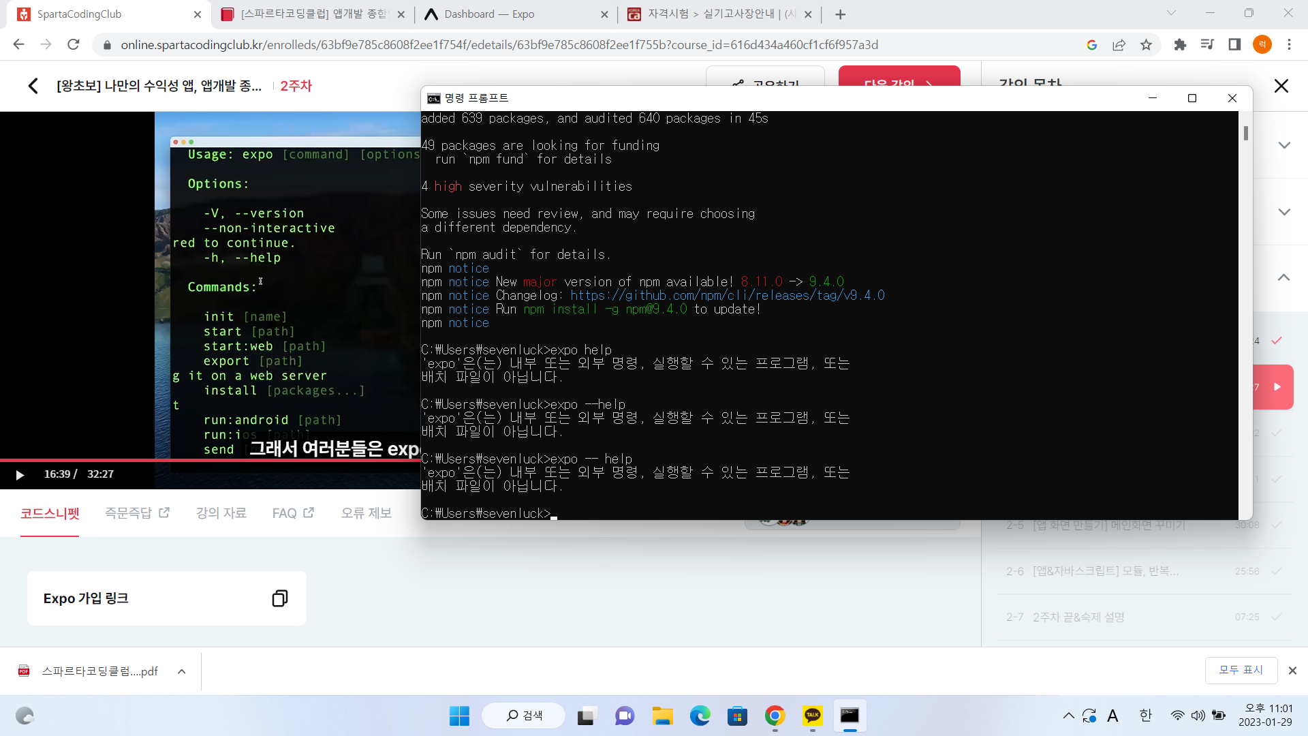
Task: Open the media control toolbar icon
Action: click(1207, 45)
